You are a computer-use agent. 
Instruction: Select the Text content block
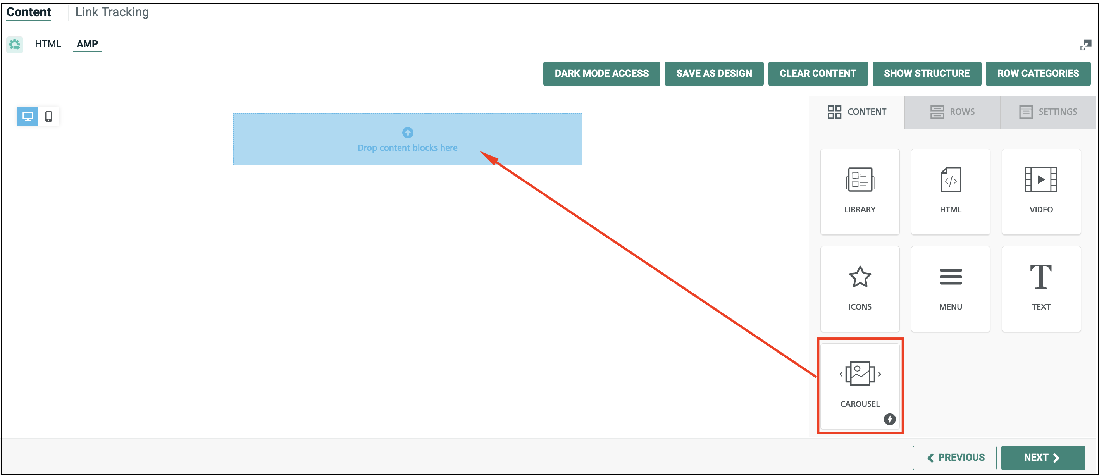tap(1040, 289)
